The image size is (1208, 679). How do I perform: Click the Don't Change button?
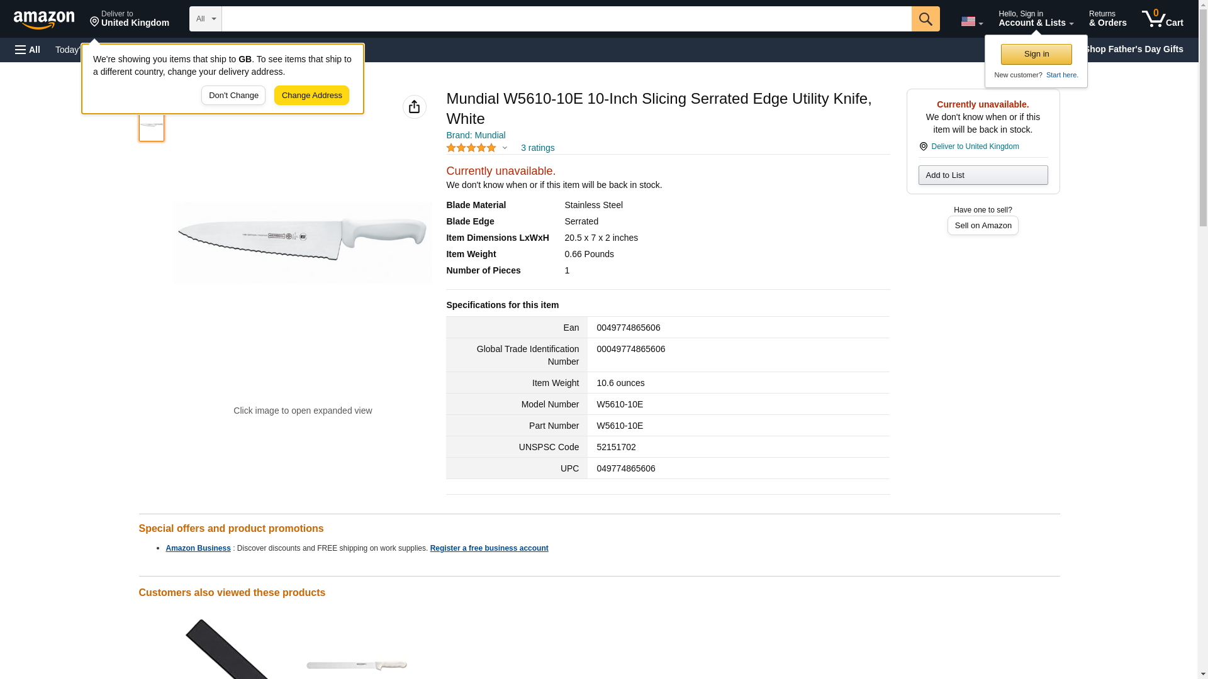point(233,96)
